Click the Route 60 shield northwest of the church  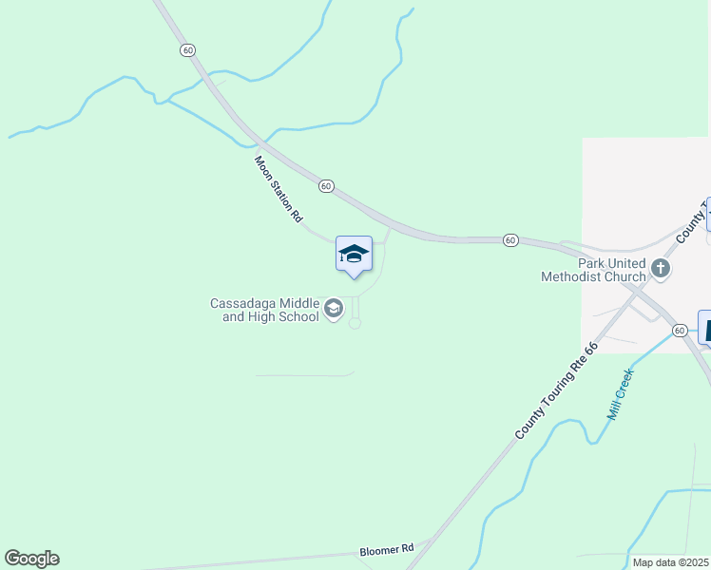tap(511, 240)
